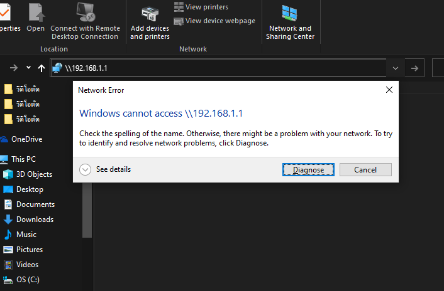The width and height of the screenshot is (444, 291).
Task: Click the address bar showing \\192.168.1.1
Action: (220, 68)
